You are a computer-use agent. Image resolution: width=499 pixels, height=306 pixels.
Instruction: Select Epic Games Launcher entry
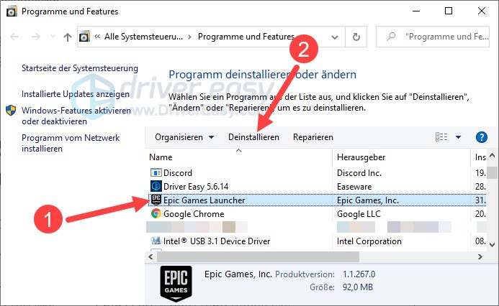pos(204,200)
